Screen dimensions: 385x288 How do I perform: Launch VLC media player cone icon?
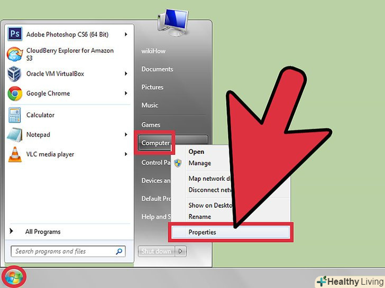tap(15, 154)
